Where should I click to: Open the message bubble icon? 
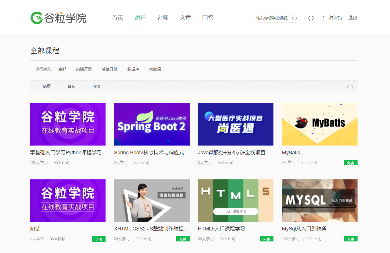coord(311,18)
